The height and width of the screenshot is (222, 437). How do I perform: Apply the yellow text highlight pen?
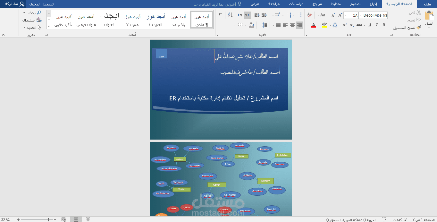pos(324,25)
